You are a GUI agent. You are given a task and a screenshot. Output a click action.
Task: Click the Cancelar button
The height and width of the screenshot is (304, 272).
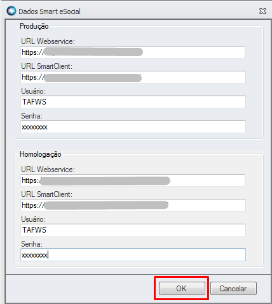[233, 288]
